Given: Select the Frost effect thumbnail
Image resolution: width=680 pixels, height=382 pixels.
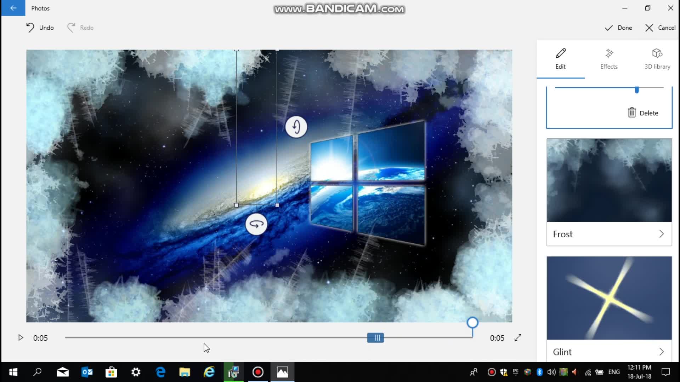Looking at the screenshot, I should point(609,180).
